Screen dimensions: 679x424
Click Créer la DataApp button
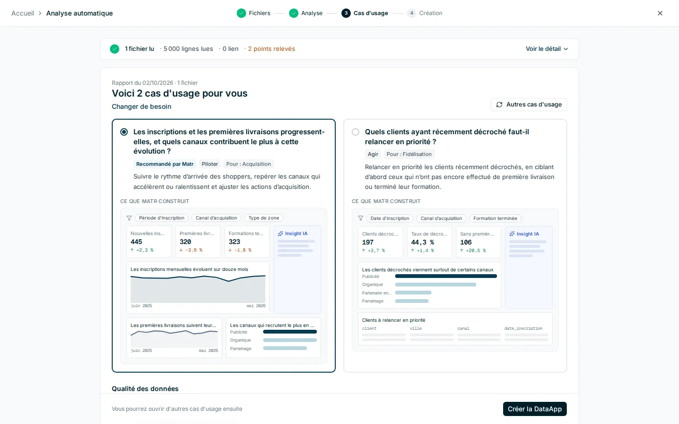535,409
